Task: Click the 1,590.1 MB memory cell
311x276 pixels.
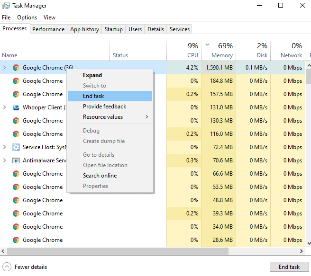Action: point(219,68)
